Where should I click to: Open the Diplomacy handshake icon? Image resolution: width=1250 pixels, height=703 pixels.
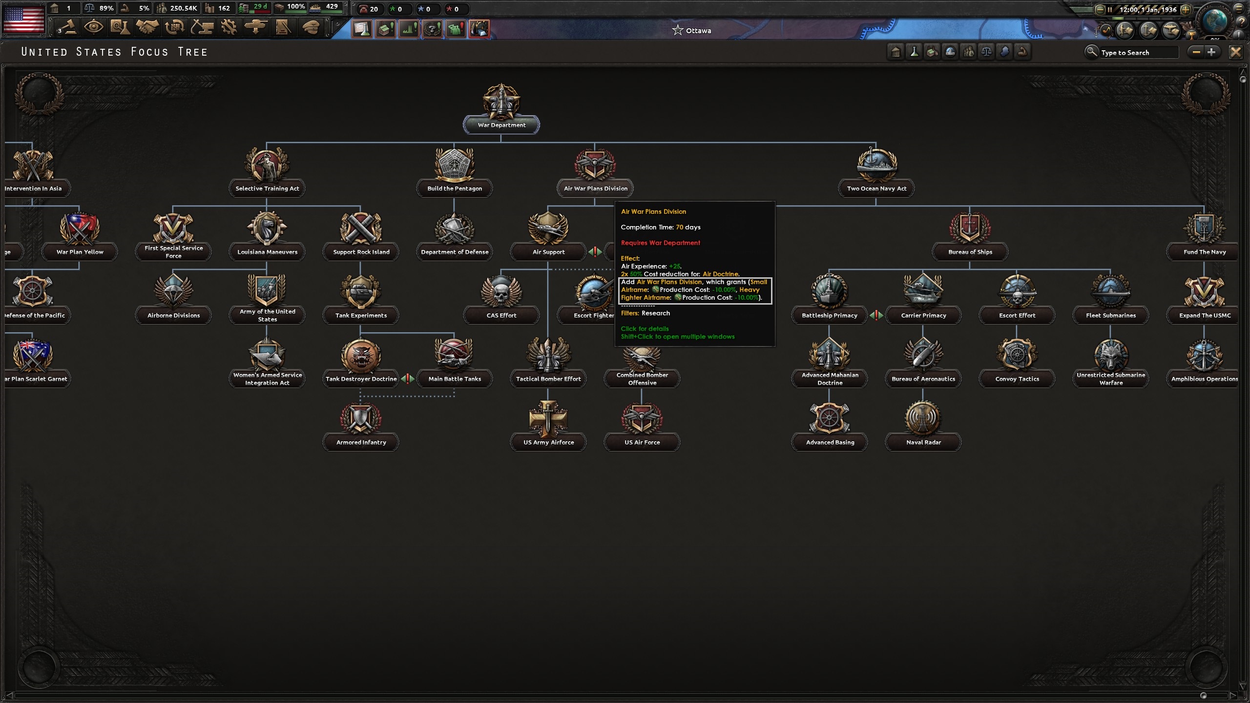click(147, 27)
